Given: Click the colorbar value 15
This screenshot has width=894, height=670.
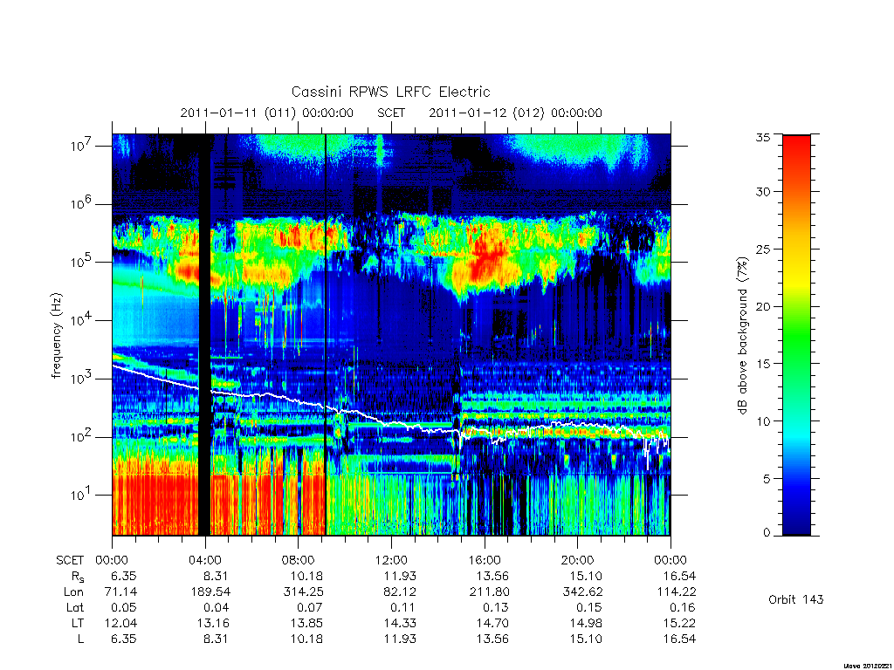Looking at the screenshot, I should 763,364.
